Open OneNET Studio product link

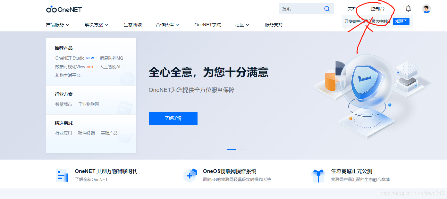70,58
